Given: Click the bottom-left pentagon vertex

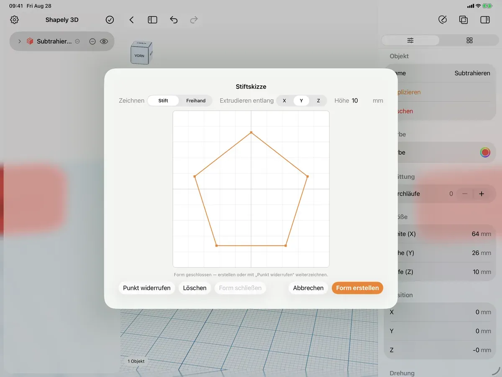Looking at the screenshot, I should [216, 245].
